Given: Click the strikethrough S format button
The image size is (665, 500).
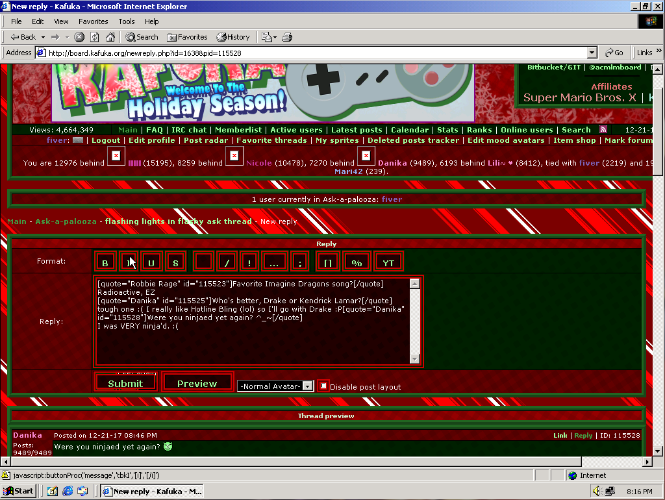Looking at the screenshot, I should point(175,262).
